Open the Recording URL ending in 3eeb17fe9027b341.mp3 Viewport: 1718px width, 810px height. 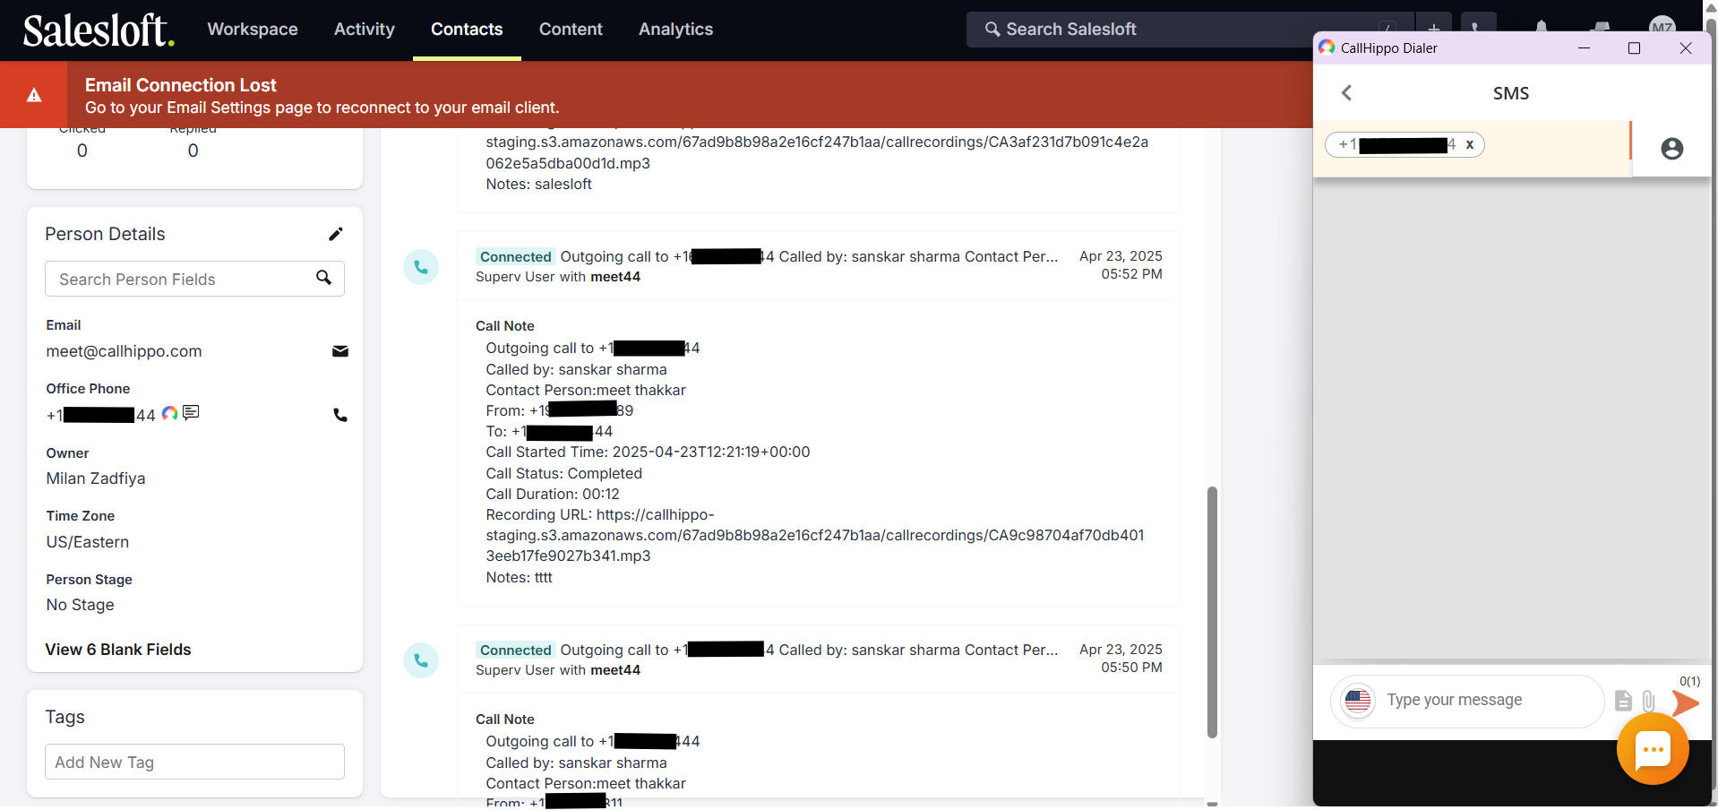tap(815, 535)
